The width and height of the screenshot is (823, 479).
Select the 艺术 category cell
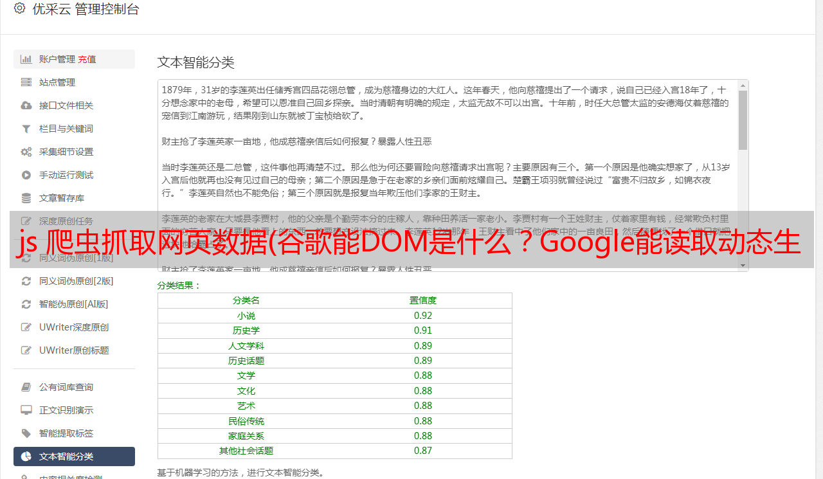coord(246,406)
